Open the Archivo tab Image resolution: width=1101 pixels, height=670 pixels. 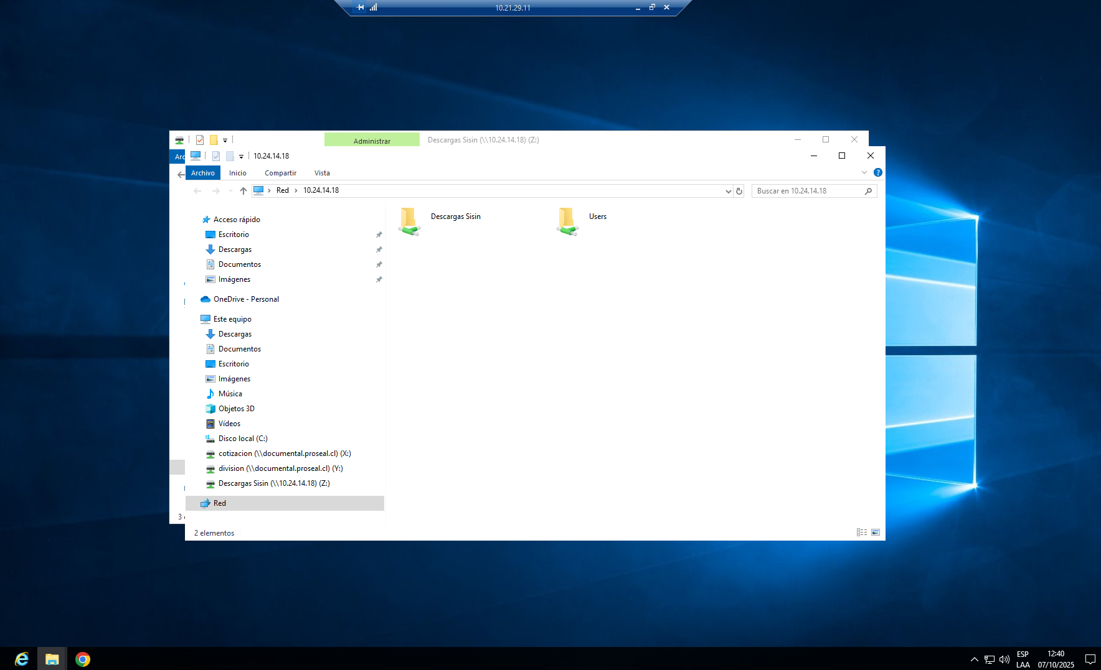203,173
